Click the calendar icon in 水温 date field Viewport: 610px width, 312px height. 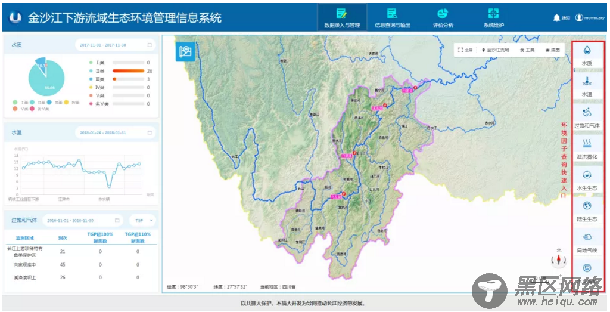(150, 132)
